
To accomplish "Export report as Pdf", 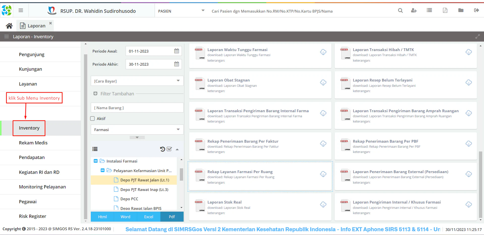I will (x=172, y=217).
